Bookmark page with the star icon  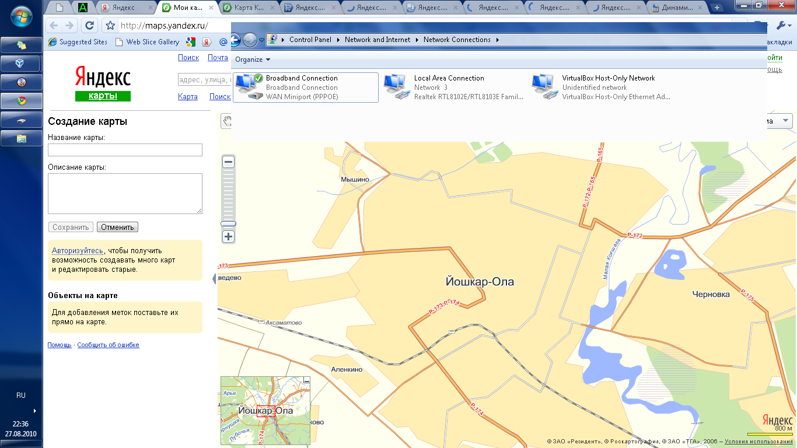click(110, 26)
